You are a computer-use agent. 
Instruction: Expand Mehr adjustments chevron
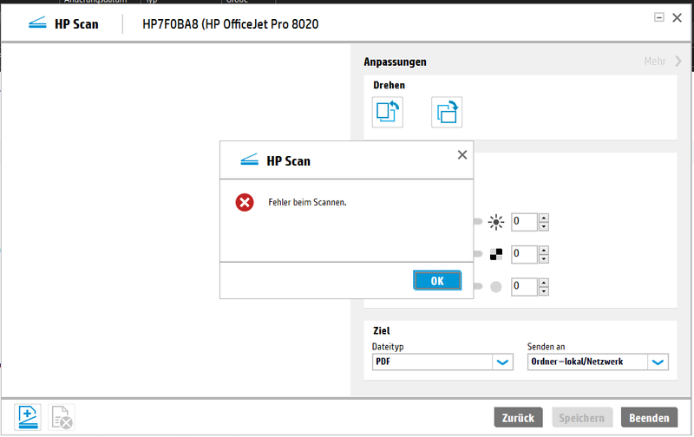click(x=678, y=62)
